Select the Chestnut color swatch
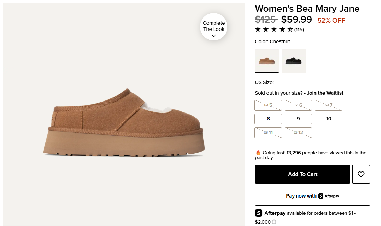 click(x=267, y=60)
